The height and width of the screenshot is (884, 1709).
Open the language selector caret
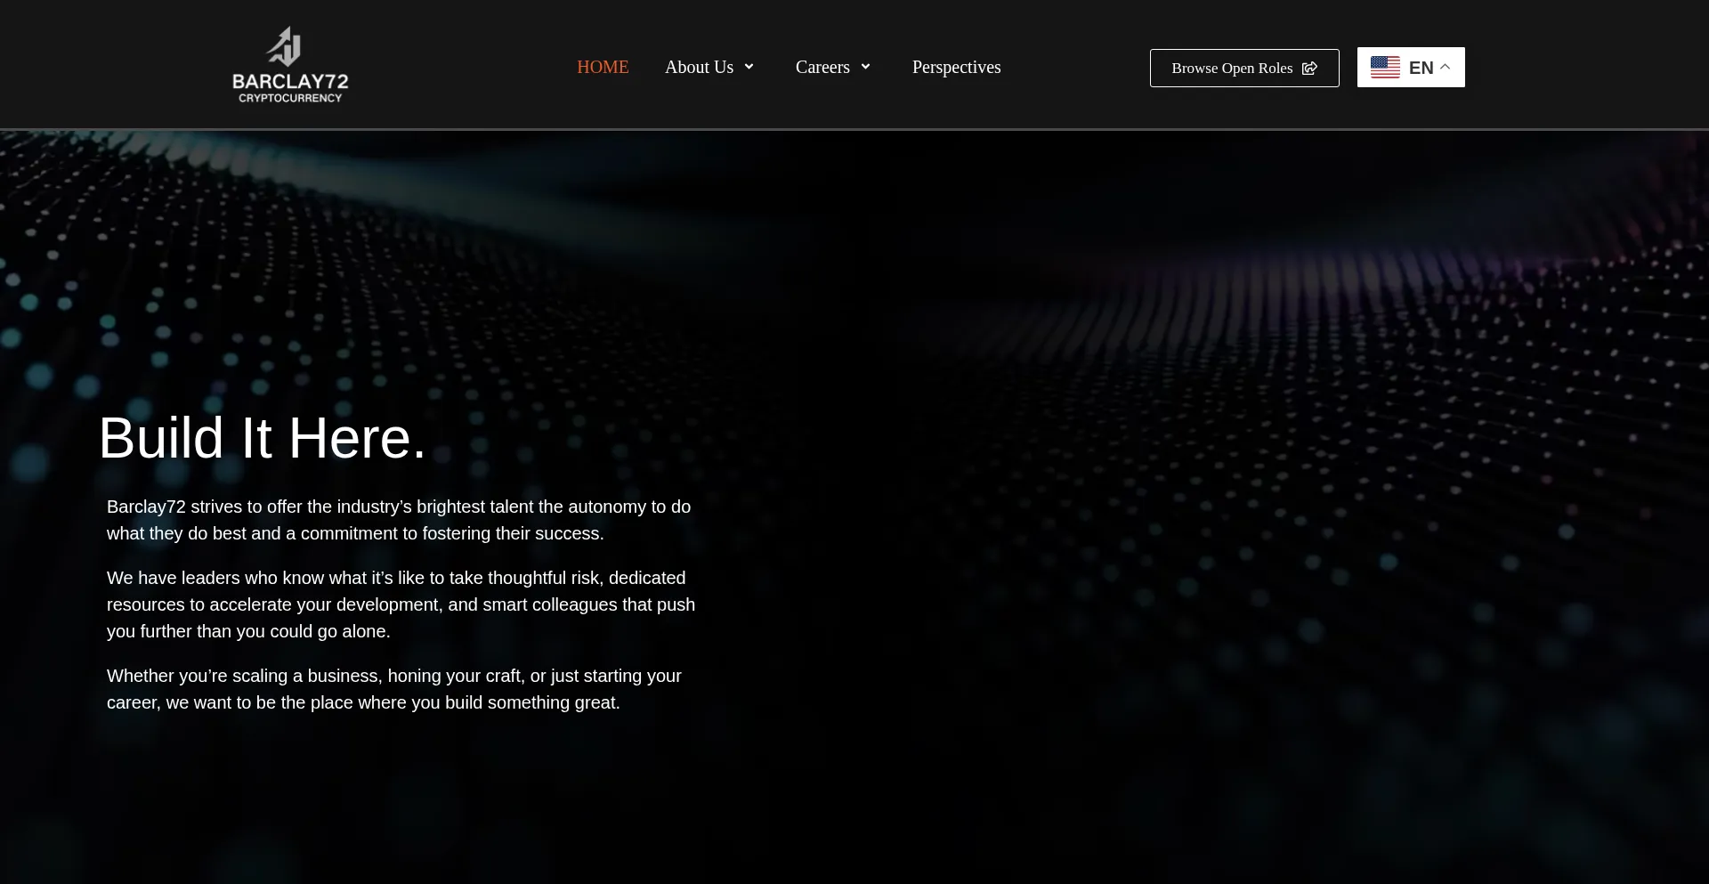tap(1446, 67)
